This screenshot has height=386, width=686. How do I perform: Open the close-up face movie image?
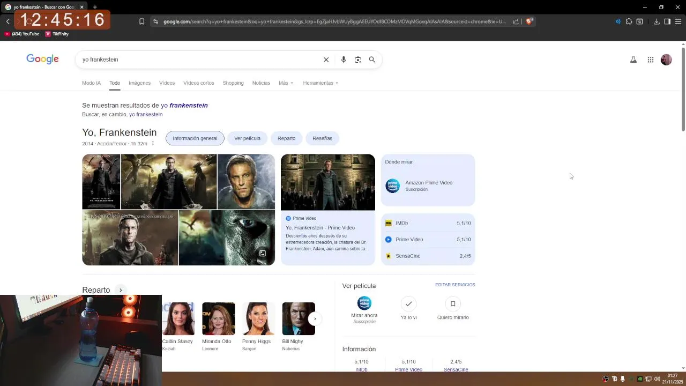pyautogui.click(x=246, y=182)
